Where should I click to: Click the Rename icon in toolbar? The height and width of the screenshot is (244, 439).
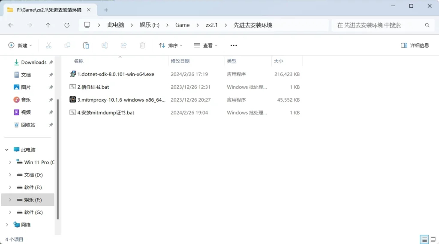click(x=105, y=45)
